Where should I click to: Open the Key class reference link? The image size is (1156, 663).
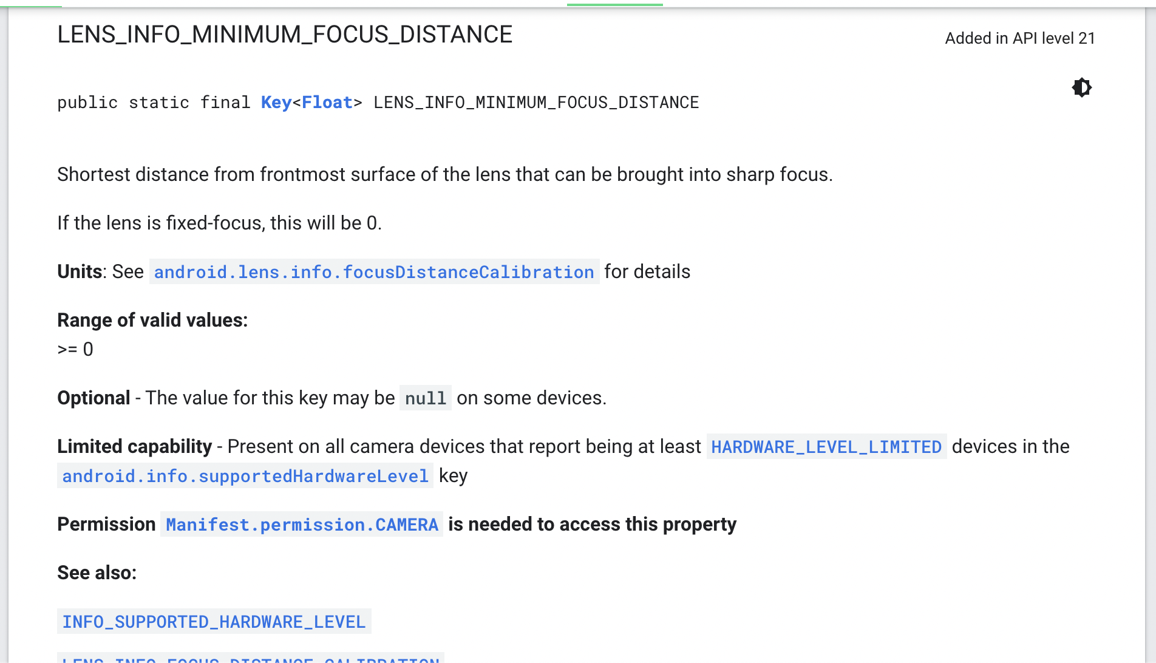pos(275,102)
